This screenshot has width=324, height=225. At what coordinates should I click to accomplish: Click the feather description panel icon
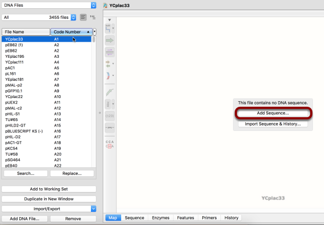pyautogui.click(x=110, y=92)
